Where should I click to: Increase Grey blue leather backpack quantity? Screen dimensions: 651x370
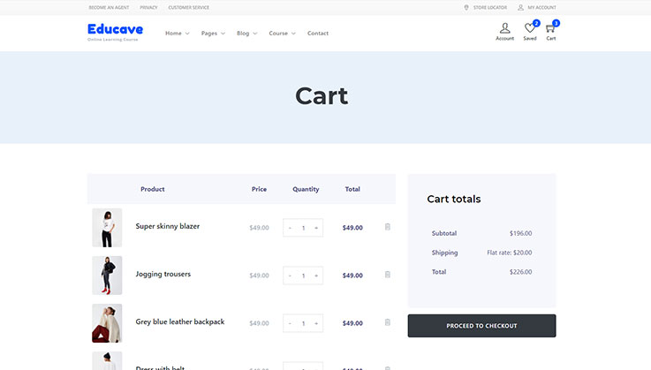point(316,323)
